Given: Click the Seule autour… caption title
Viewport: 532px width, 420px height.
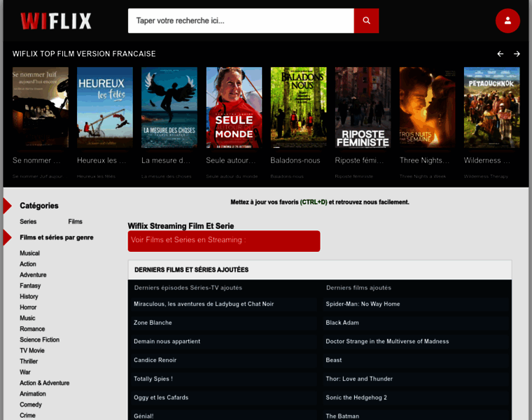Looking at the screenshot, I should pyautogui.click(x=231, y=160).
